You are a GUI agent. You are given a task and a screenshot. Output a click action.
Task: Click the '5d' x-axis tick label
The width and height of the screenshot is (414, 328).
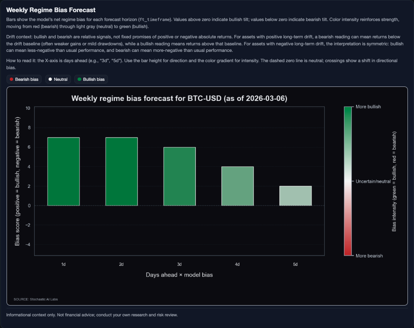[x=295, y=264]
